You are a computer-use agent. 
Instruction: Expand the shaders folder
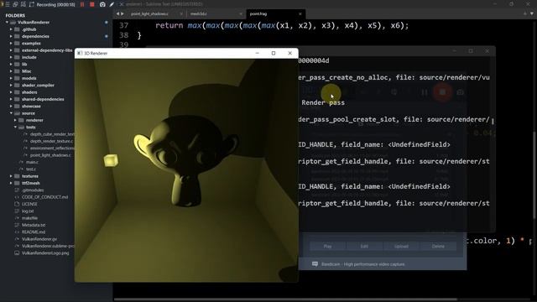[x=11, y=92]
